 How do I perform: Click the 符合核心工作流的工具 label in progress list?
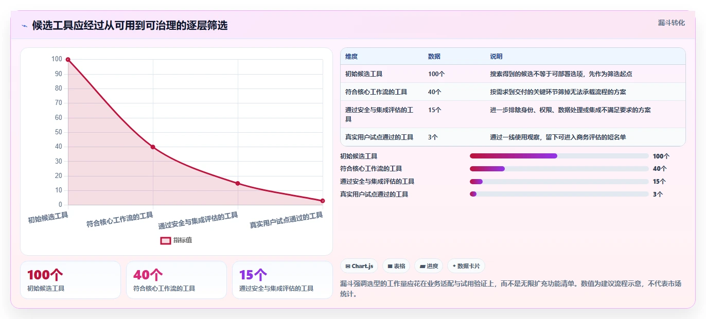tap(371, 169)
